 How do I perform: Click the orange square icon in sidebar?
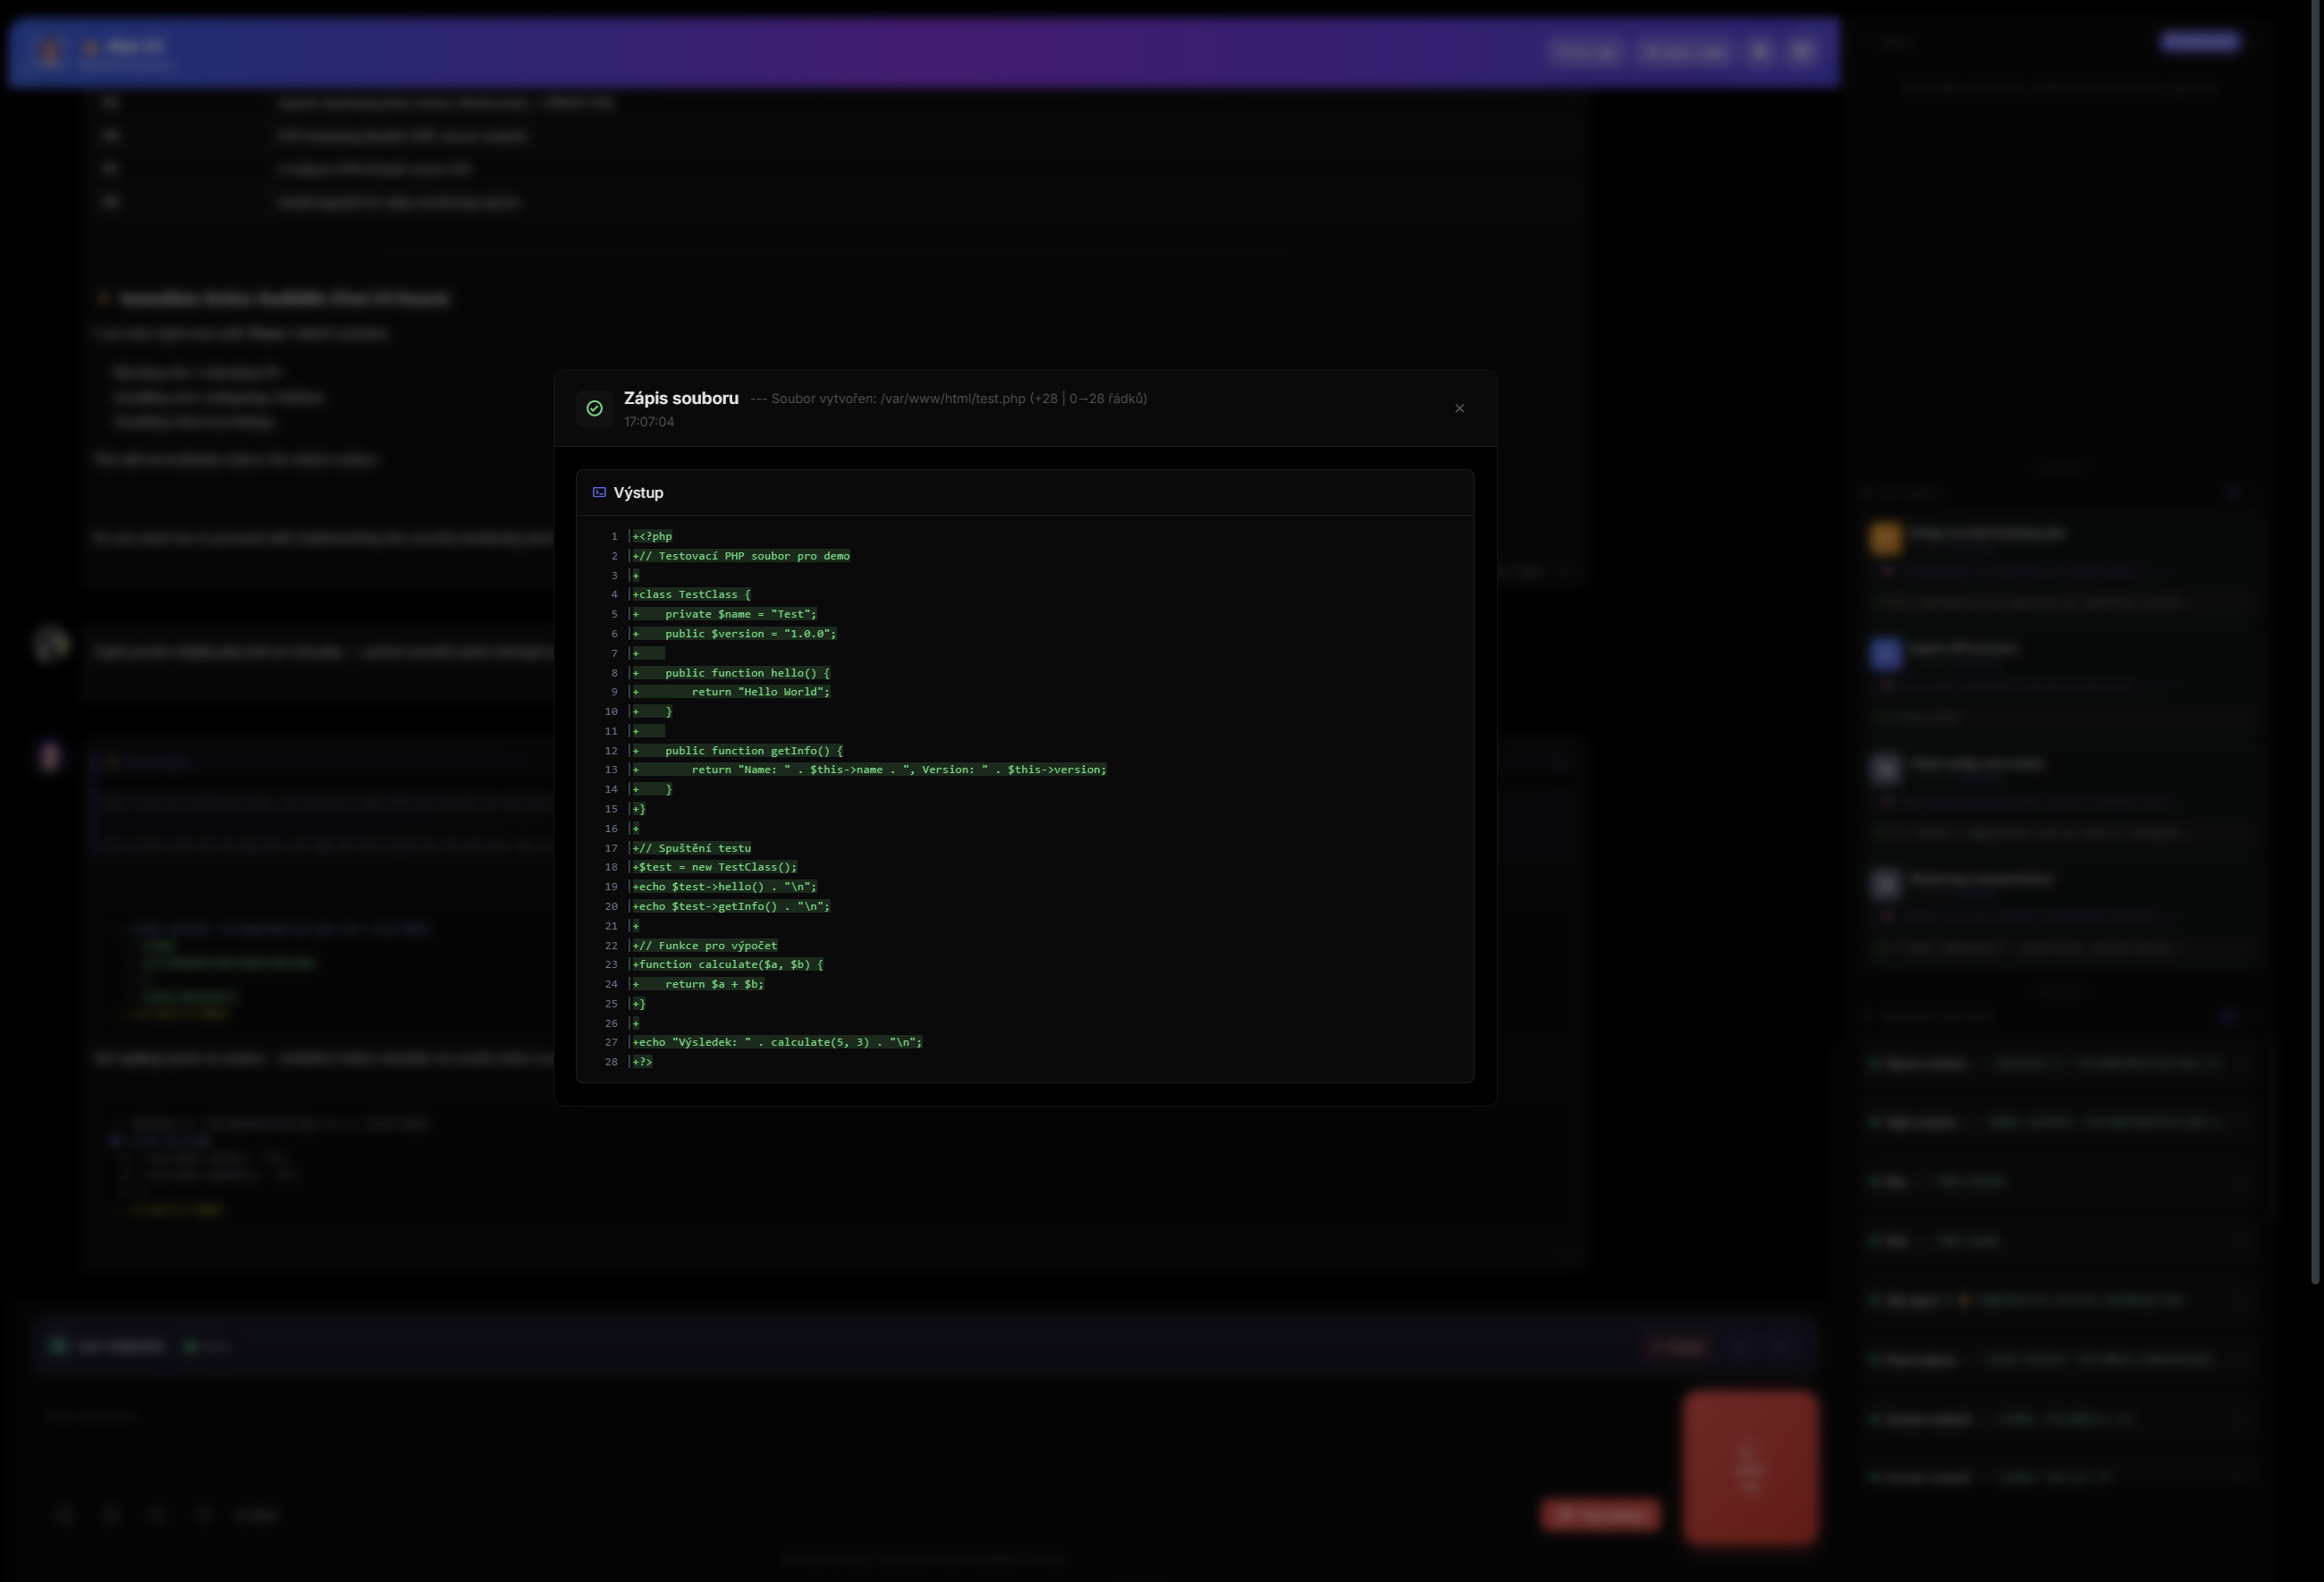point(1885,538)
